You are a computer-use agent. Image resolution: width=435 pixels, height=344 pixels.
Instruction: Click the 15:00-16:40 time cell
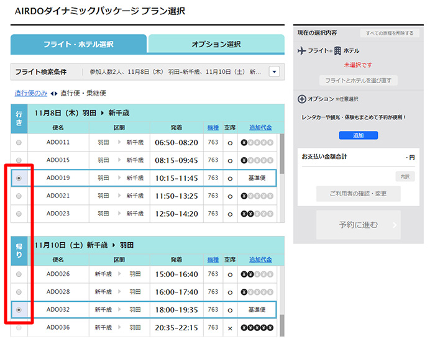tap(176, 274)
